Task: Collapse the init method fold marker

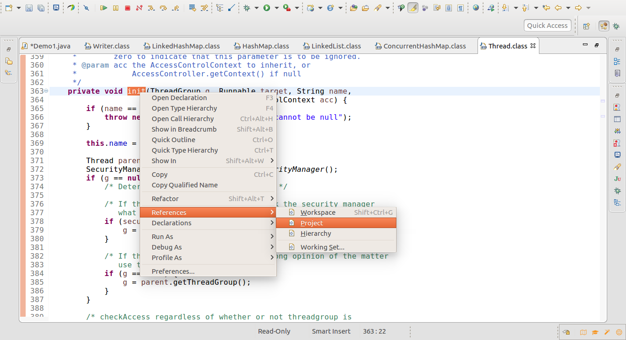Action: click(x=46, y=91)
